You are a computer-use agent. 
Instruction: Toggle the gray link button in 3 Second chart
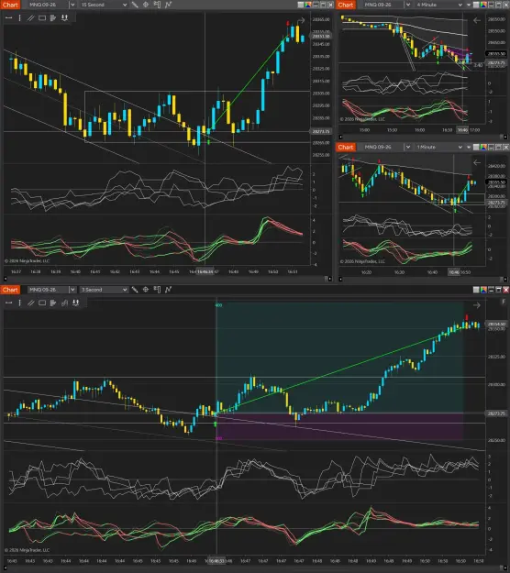point(476,290)
